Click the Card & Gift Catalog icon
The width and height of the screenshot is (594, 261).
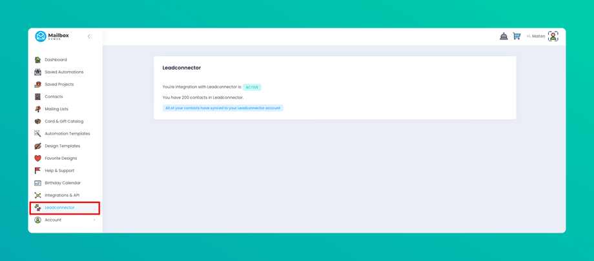click(37, 121)
